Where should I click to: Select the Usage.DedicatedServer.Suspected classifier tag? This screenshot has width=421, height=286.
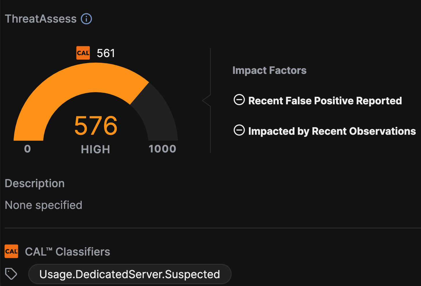coord(130,274)
